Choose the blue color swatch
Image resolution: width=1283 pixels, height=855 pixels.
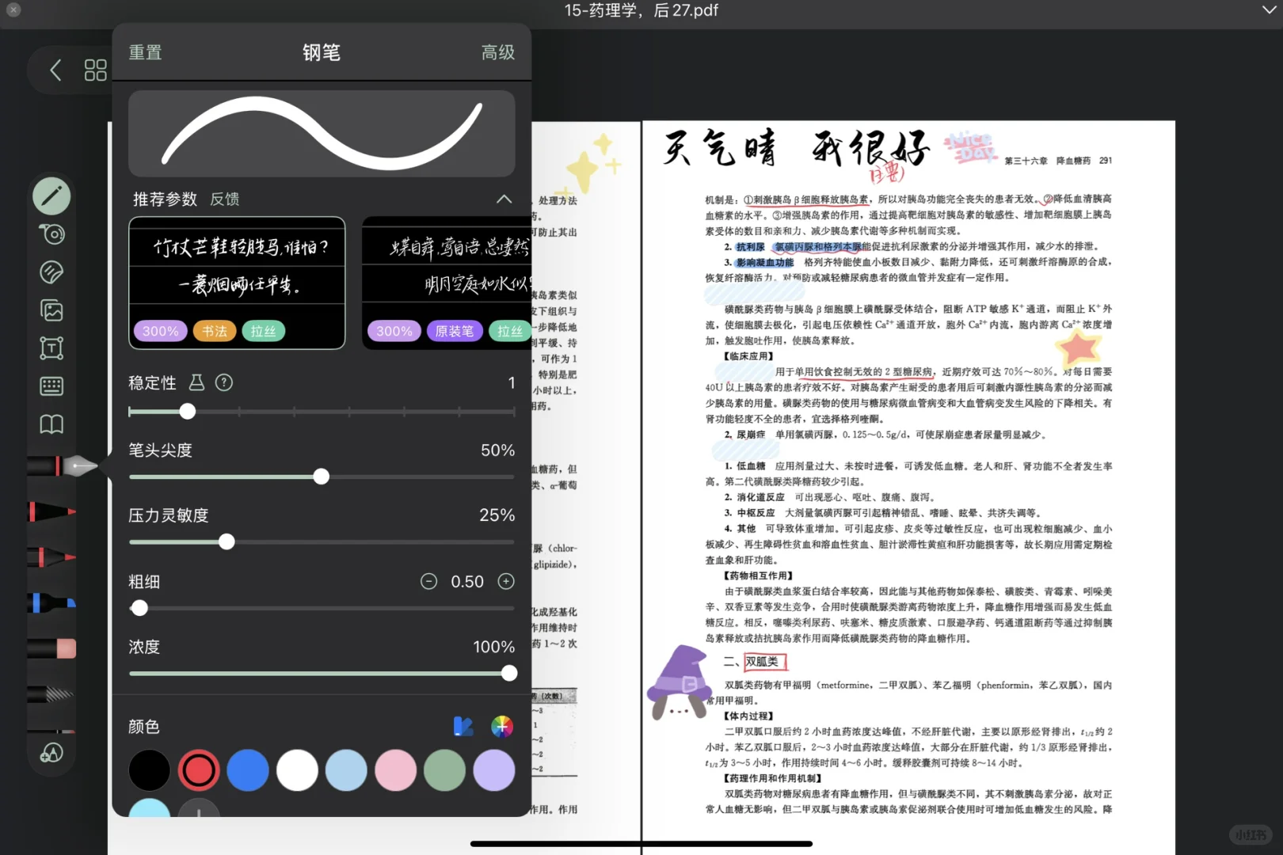(248, 770)
